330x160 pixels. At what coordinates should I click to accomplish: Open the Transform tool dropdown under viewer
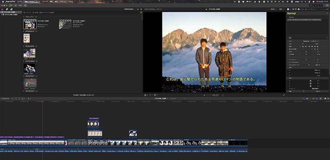[146, 95]
